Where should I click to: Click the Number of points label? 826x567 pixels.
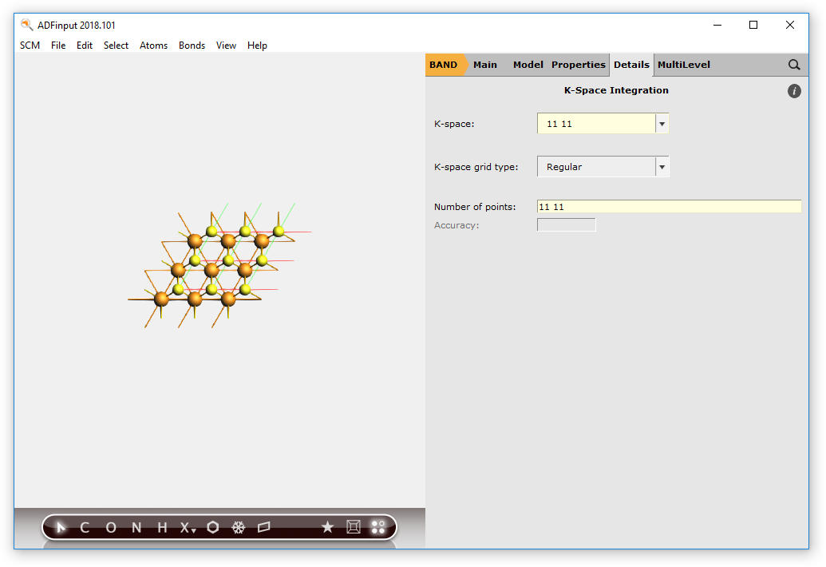pos(475,207)
